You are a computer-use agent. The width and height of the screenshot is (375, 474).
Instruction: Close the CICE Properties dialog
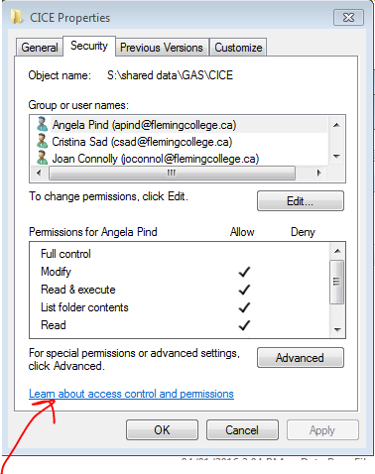pyautogui.click(x=348, y=17)
